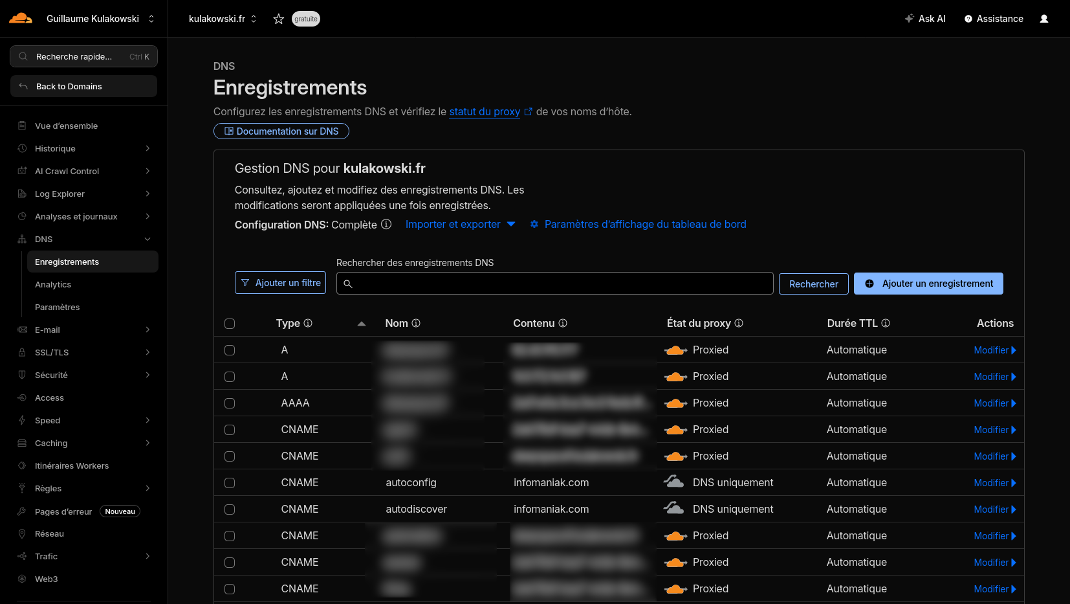Screen dimensions: 1070x604
Task: Open the user account profile icon
Action: (1043, 19)
